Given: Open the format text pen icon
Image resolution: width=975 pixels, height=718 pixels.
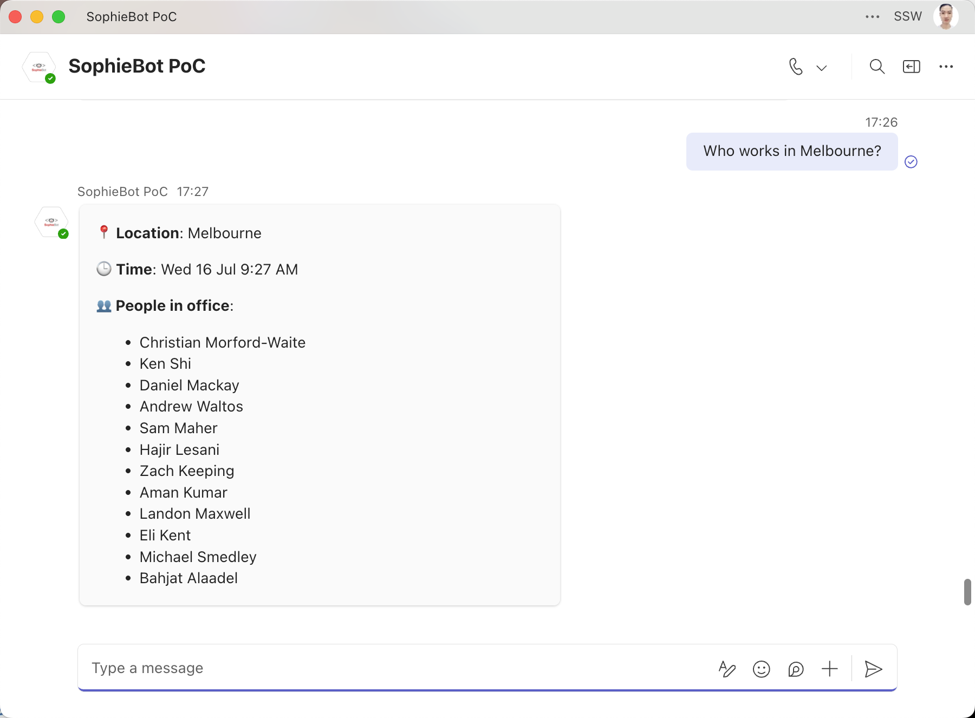Looking at the screenshot, I should [727, 669].
